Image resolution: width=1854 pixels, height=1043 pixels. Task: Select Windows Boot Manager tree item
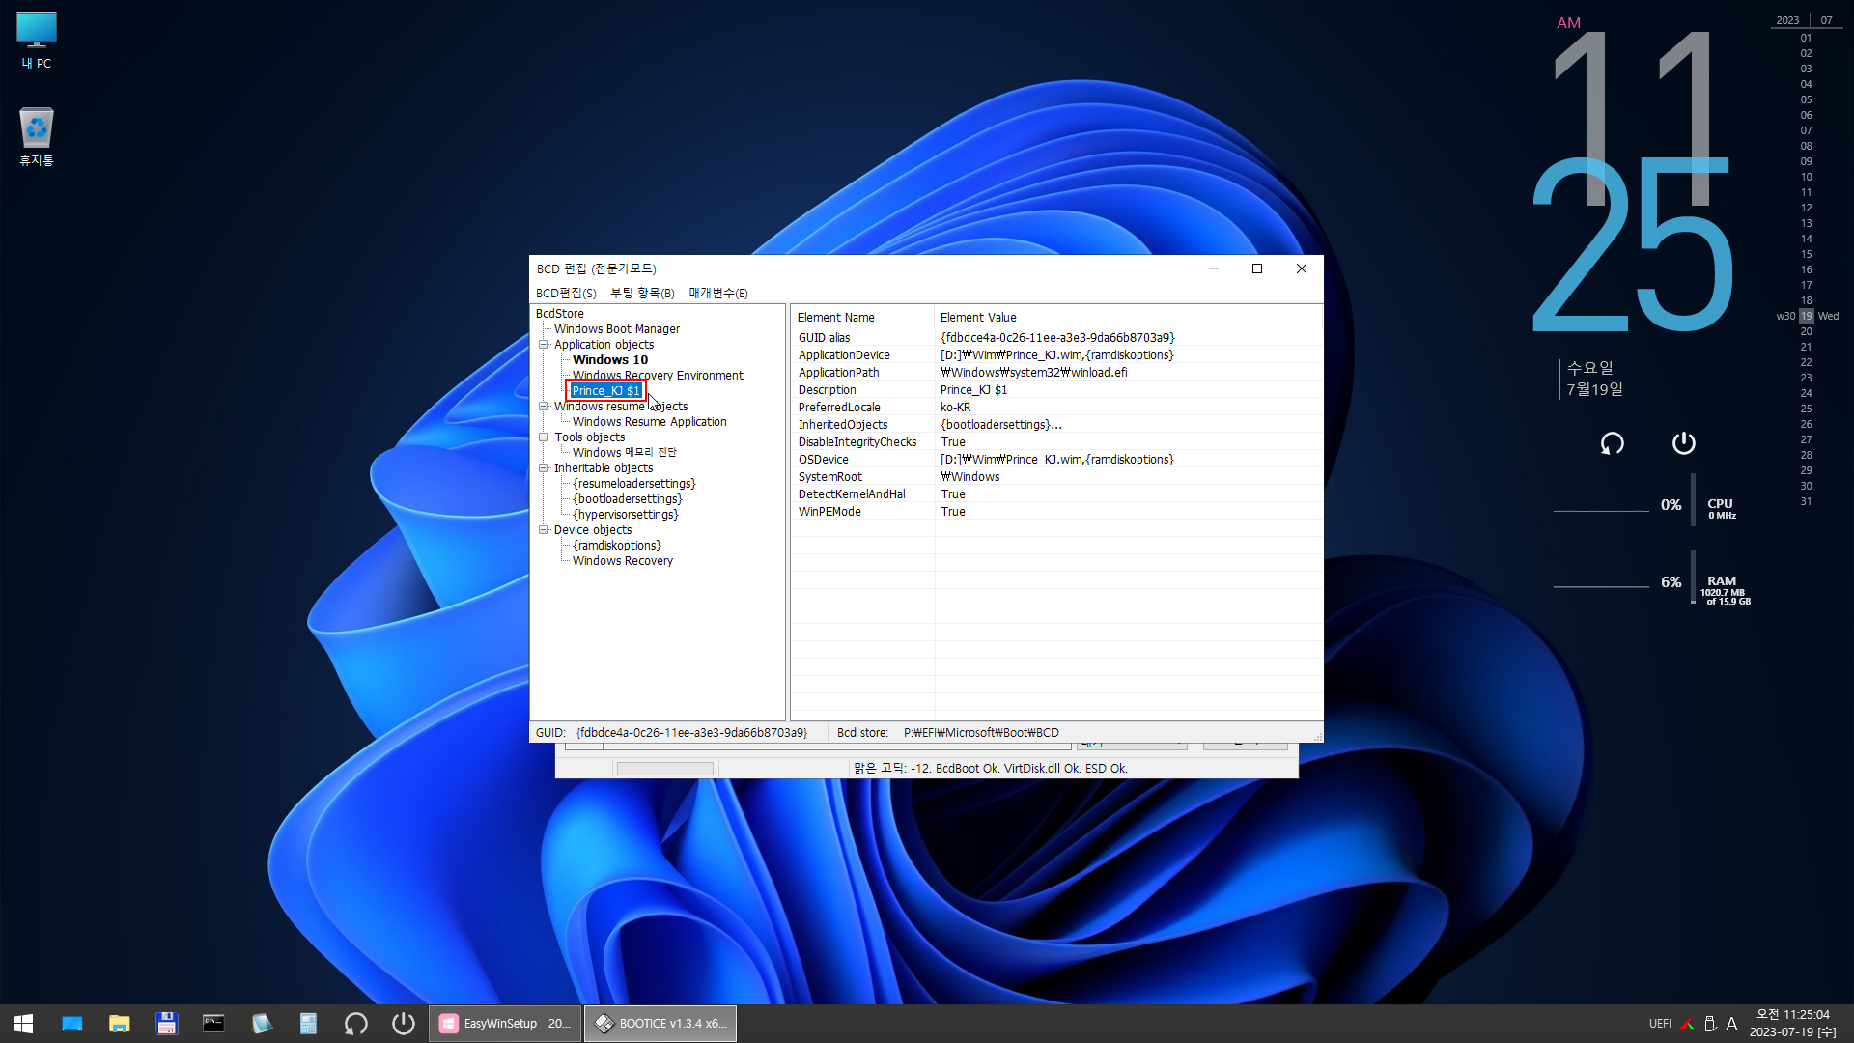point(617,329)
